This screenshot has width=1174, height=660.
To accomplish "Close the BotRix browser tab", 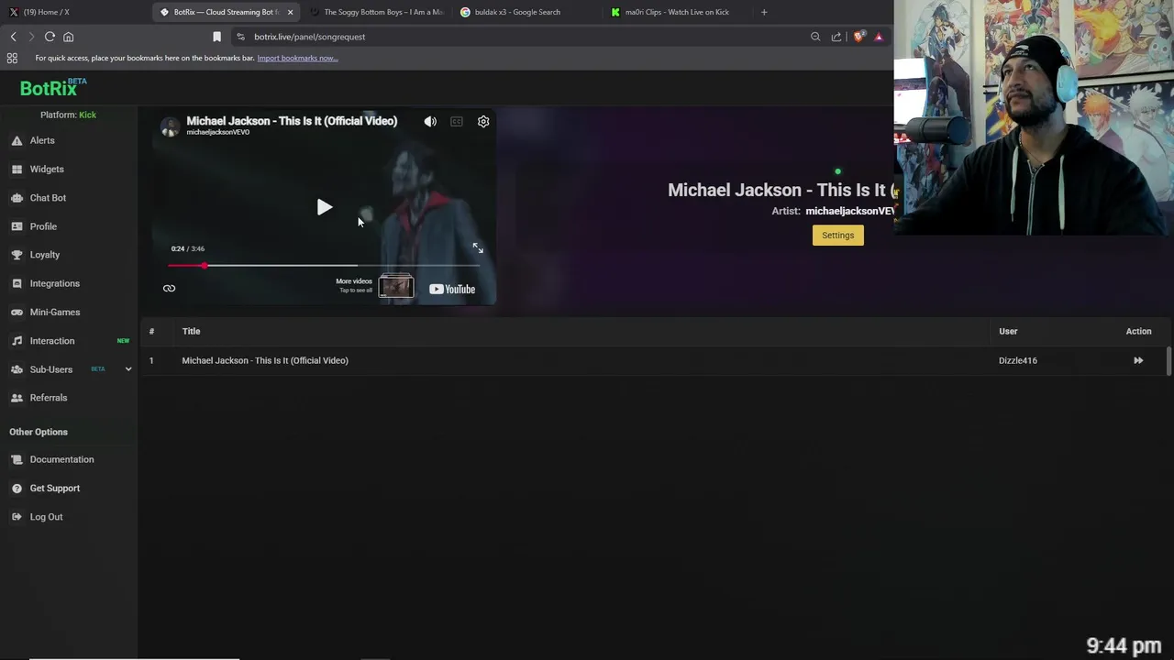I will point(290,12).
